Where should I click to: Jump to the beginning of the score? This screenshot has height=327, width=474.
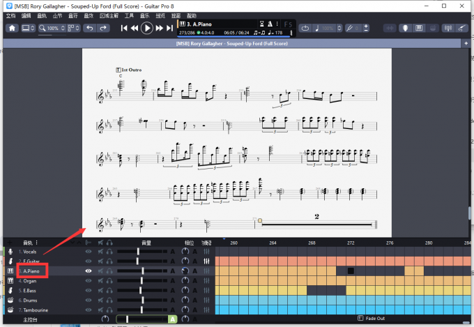(x=124, y=28)
